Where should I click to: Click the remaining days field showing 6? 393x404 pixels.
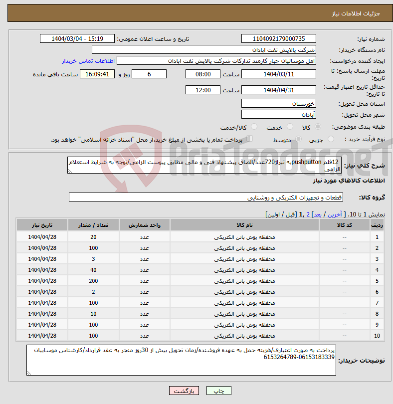tap(149, 74)
